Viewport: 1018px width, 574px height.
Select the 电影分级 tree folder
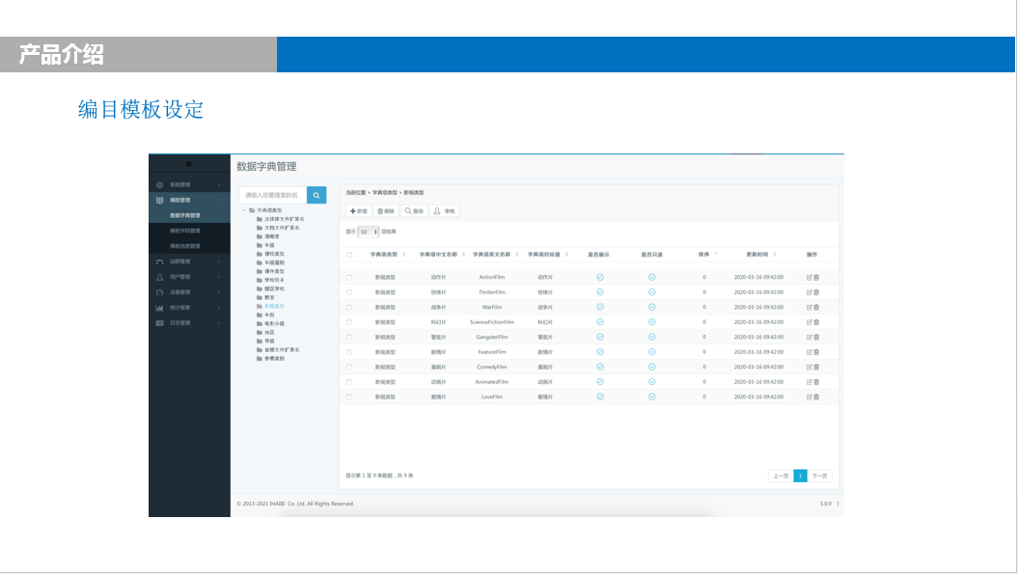click(271, 323)
